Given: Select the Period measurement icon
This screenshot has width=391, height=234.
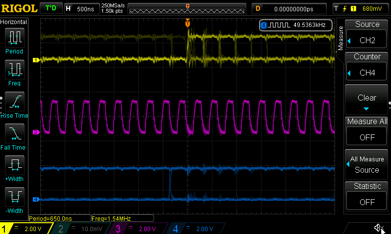Looking at the screenshot, I should click(14, 37).
